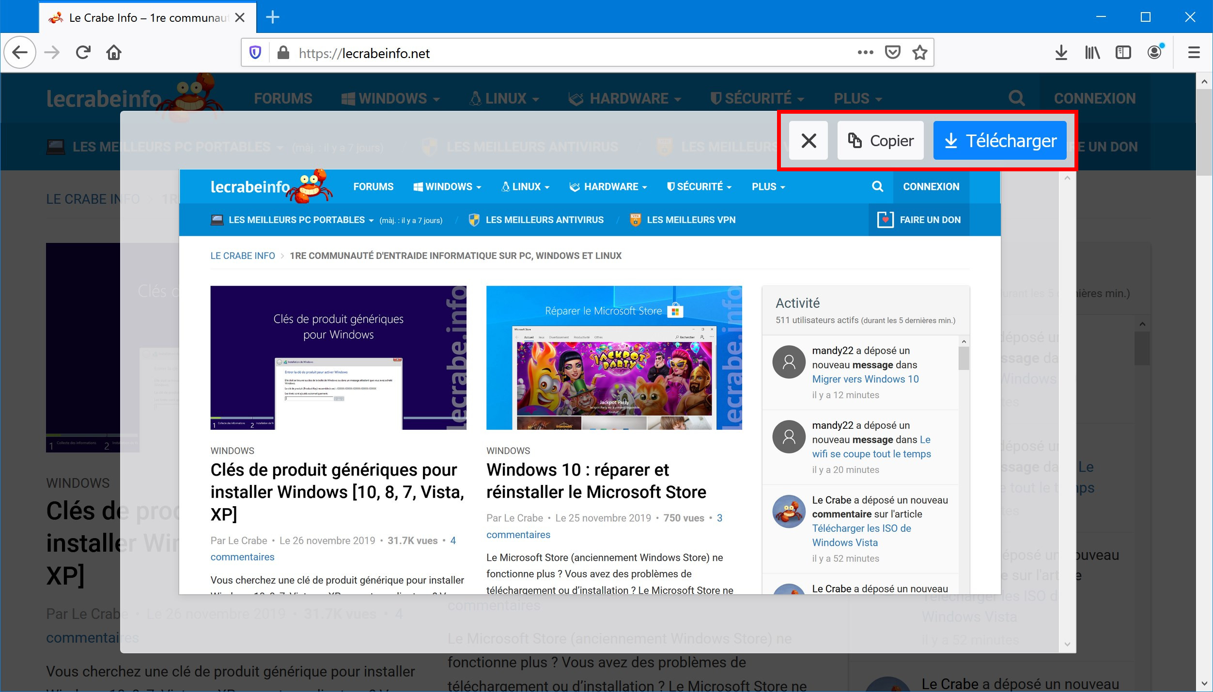The height and width of the screenshot is (692, 1213).
Task: Save page to Pocket
Action: 892,52
